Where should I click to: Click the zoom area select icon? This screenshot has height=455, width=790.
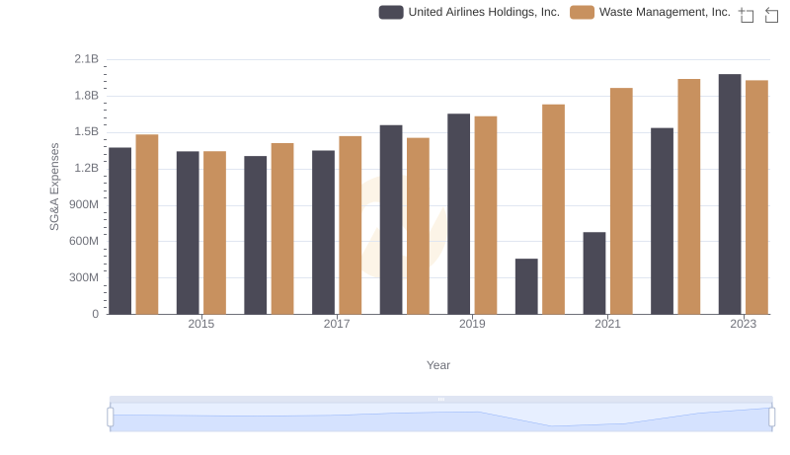pyautogui.click(x=747, y=15)
